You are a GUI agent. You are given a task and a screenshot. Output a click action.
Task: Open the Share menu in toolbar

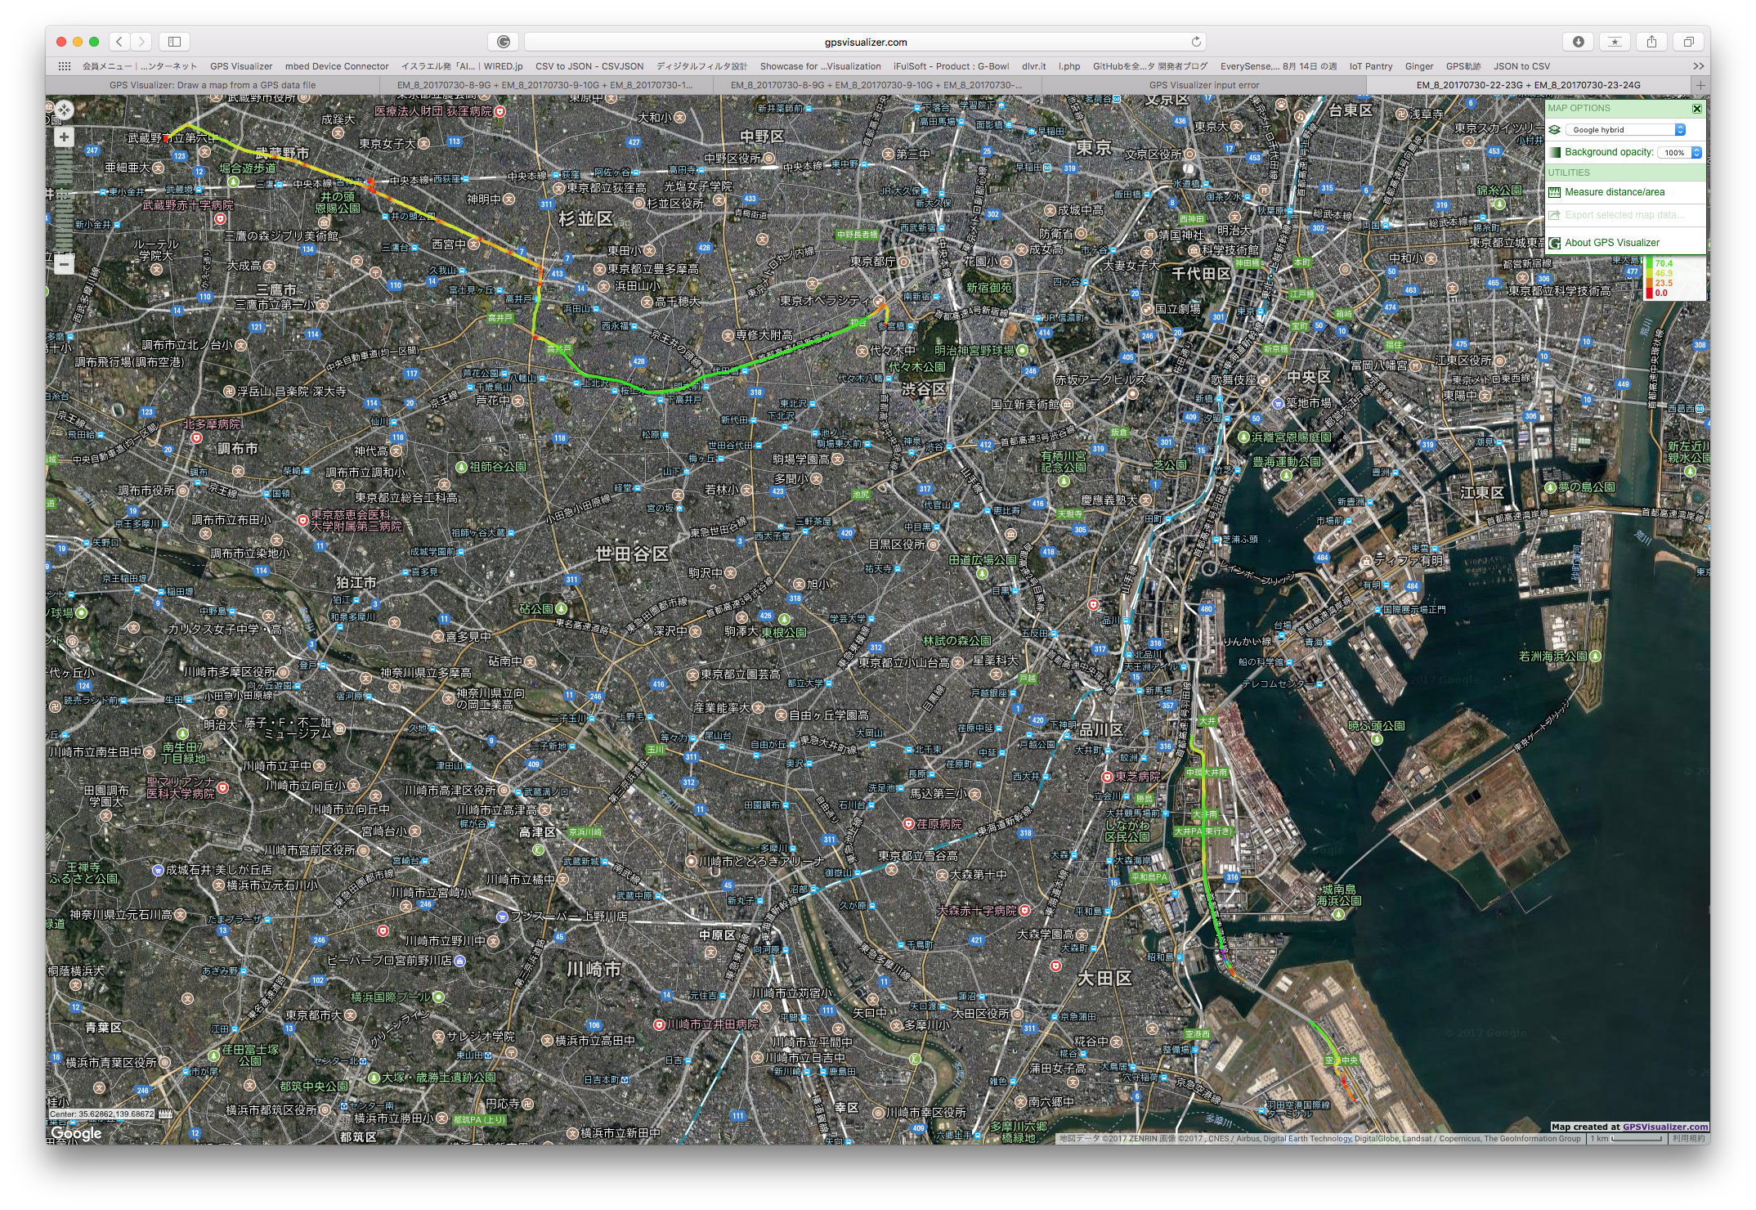coord(1652,42)
